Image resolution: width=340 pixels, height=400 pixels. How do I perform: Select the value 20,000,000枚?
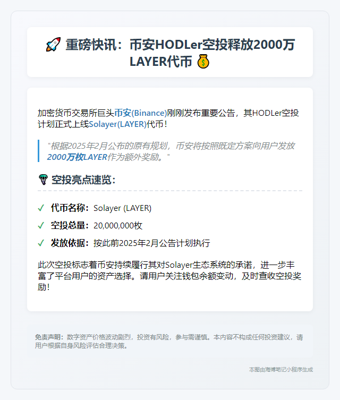[x=118, y=226]
